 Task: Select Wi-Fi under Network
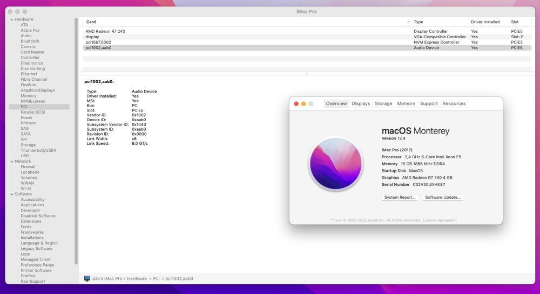click(26, 188)
